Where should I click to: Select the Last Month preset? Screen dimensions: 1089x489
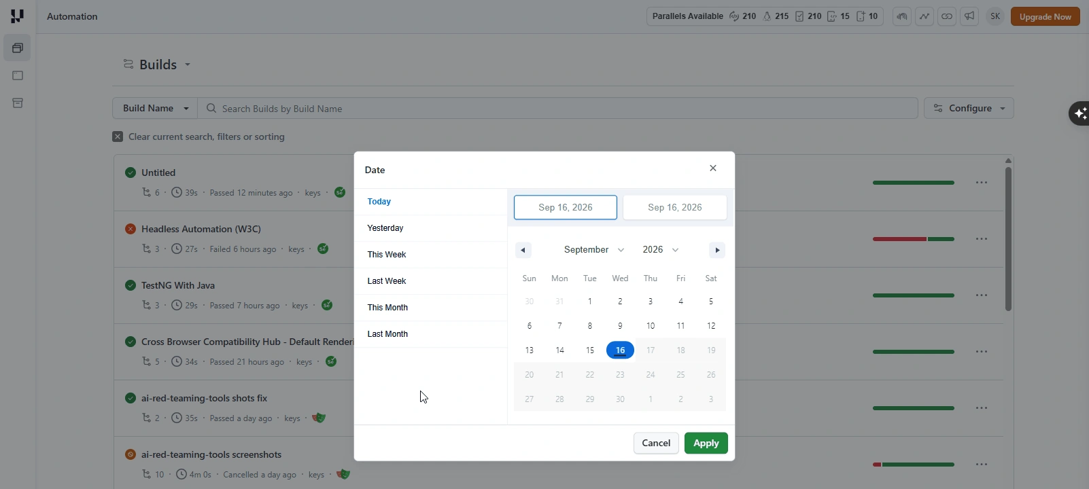[x=431, y=334]
